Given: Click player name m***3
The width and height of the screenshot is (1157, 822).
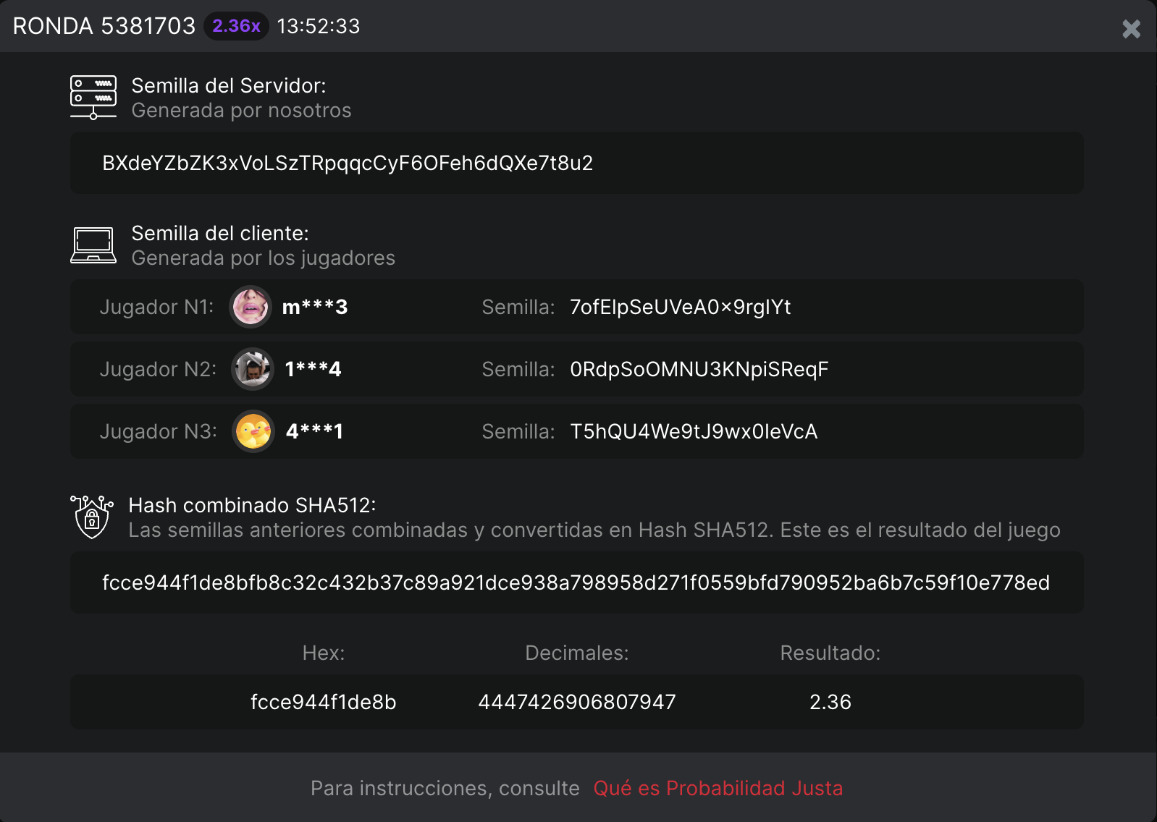Looking at the screenshot, I should coord(315,307).
